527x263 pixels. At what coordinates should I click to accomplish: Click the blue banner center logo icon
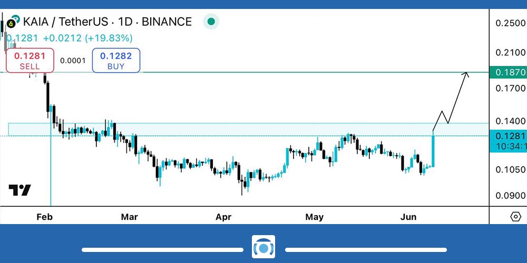[x=262, y=247]
